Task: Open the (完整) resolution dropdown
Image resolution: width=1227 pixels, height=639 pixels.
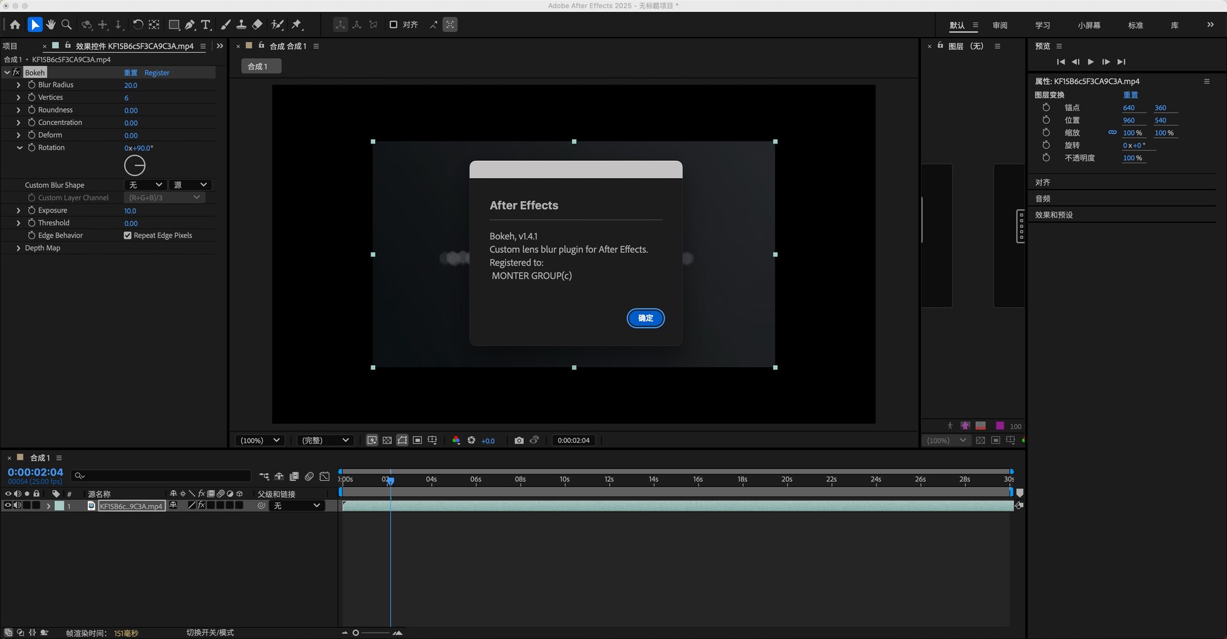Action: [x=325, y=440]
